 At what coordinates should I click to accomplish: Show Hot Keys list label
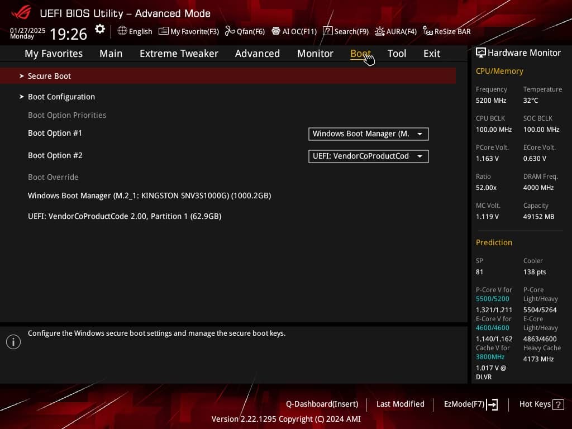point(535,404)
